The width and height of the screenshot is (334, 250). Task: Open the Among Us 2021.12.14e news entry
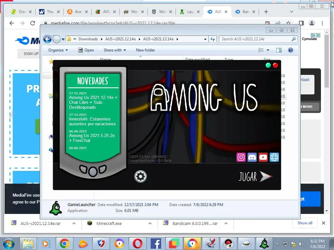tap(93, 102)
